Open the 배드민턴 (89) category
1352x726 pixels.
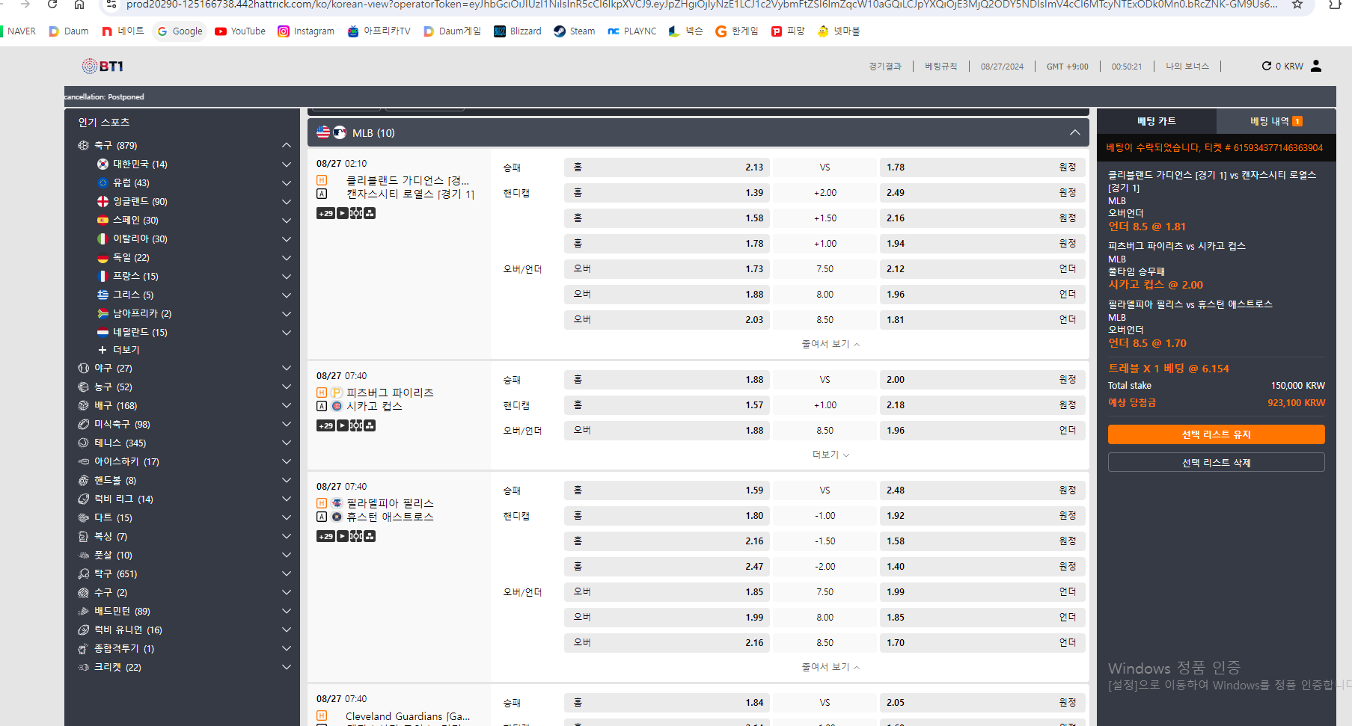point(184,611)
